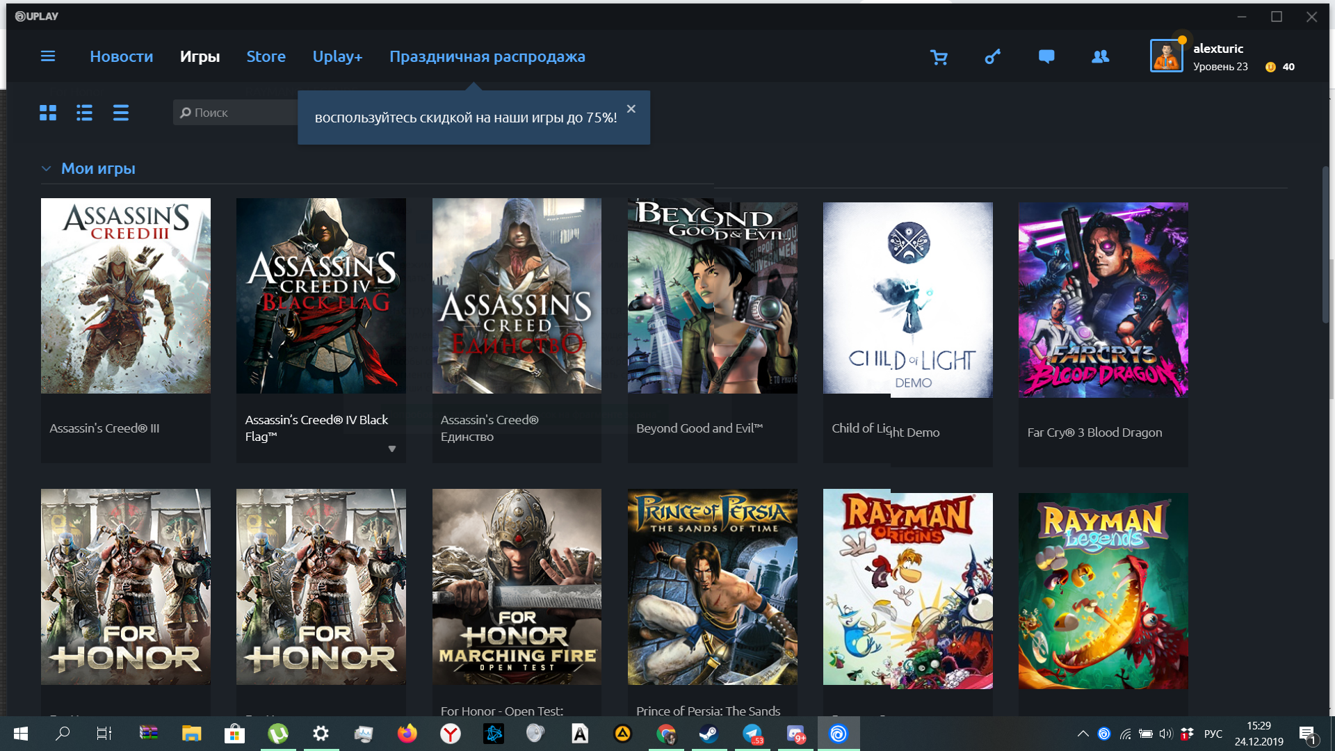Open Firefox from the taskbar

point(407,734)
